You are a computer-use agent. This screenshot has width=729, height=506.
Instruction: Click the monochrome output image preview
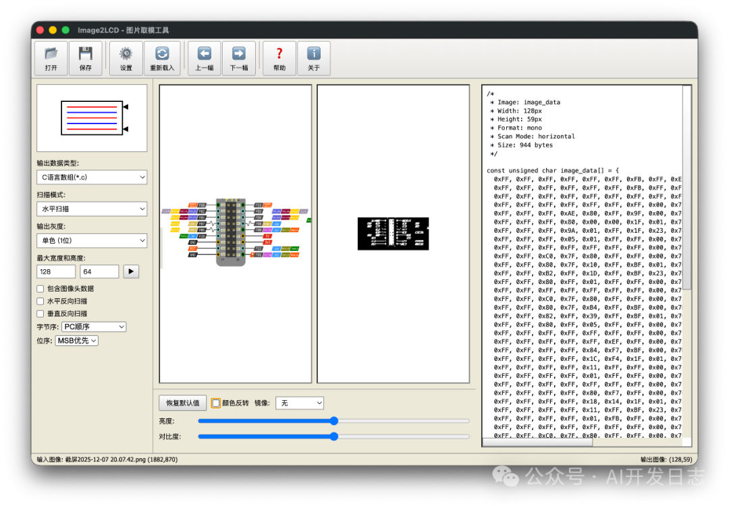click(394, 233)
